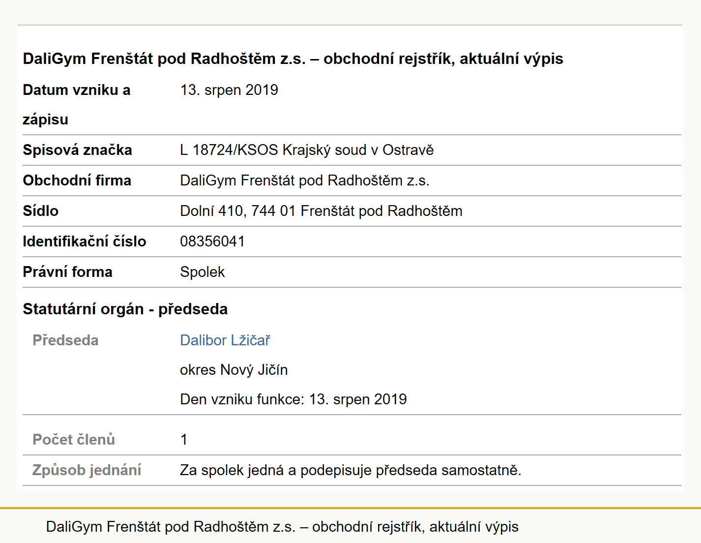Click the Počet členů label
The image size is (701, 543).
74,439
